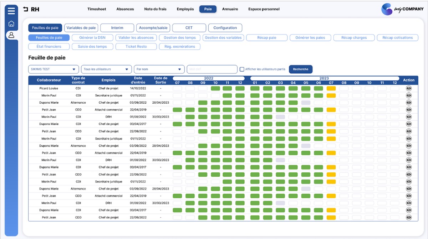
Task: Click the RH back arrow logo
Action: point(26,9)
